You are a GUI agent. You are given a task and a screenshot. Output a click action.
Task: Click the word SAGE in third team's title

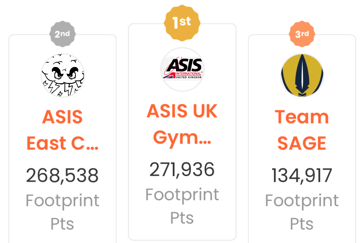point(302,143)
